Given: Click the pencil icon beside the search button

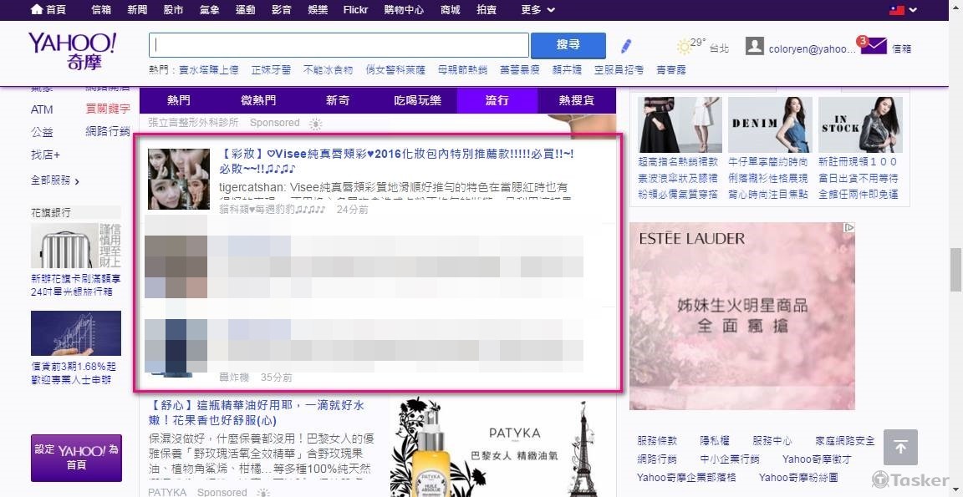Looking at the screenshot, I should (x=625, y=46).
